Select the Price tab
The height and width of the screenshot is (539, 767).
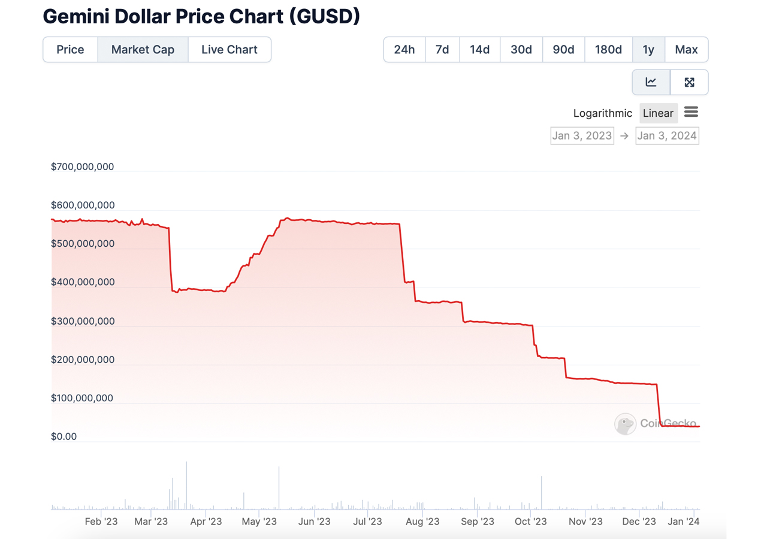[x=70, y=50]
